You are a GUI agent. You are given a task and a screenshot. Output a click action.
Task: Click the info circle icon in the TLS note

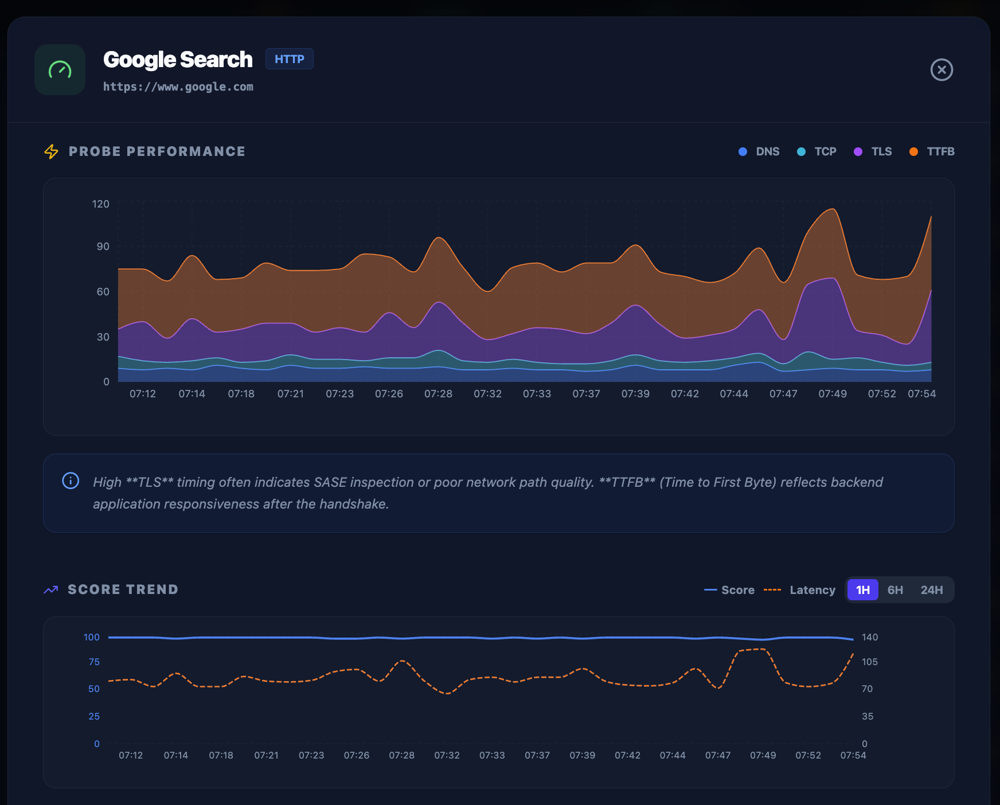pos(71,480)
